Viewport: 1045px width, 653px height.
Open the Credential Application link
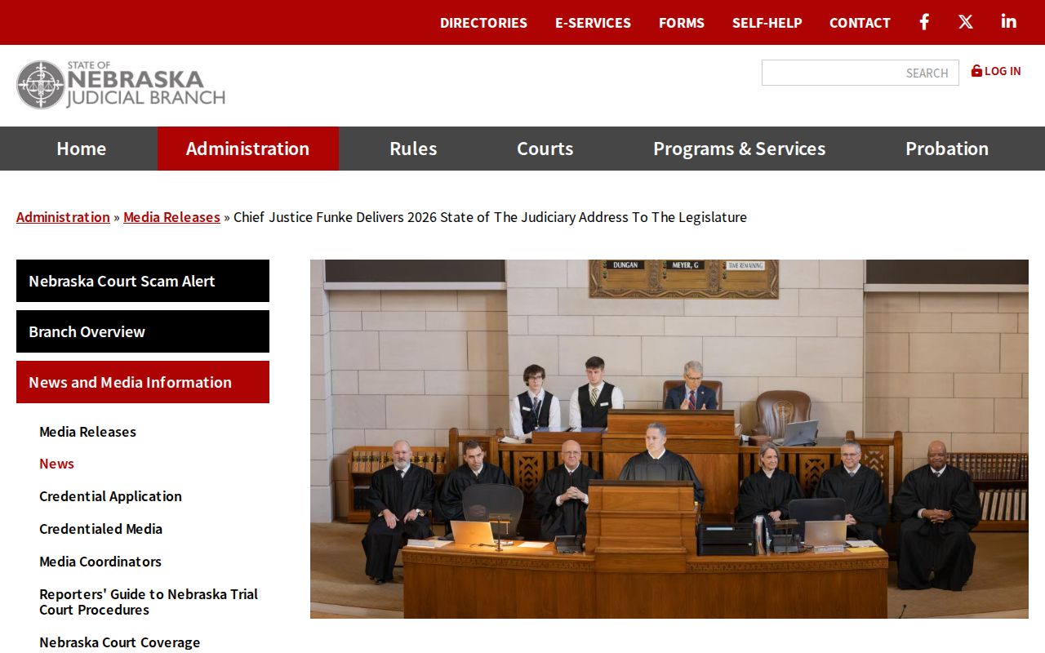point(110,496)
